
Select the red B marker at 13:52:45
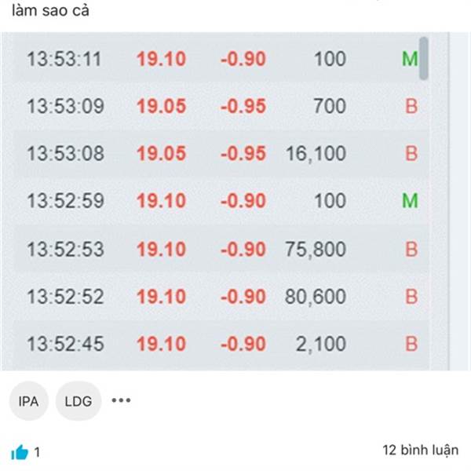click(x=411, y=344)
